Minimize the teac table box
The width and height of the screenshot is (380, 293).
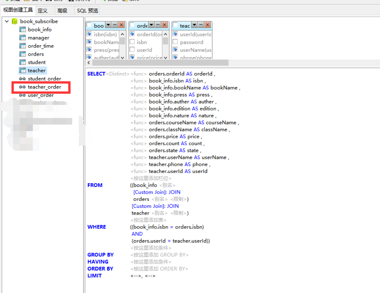click(x=201, y=25)
